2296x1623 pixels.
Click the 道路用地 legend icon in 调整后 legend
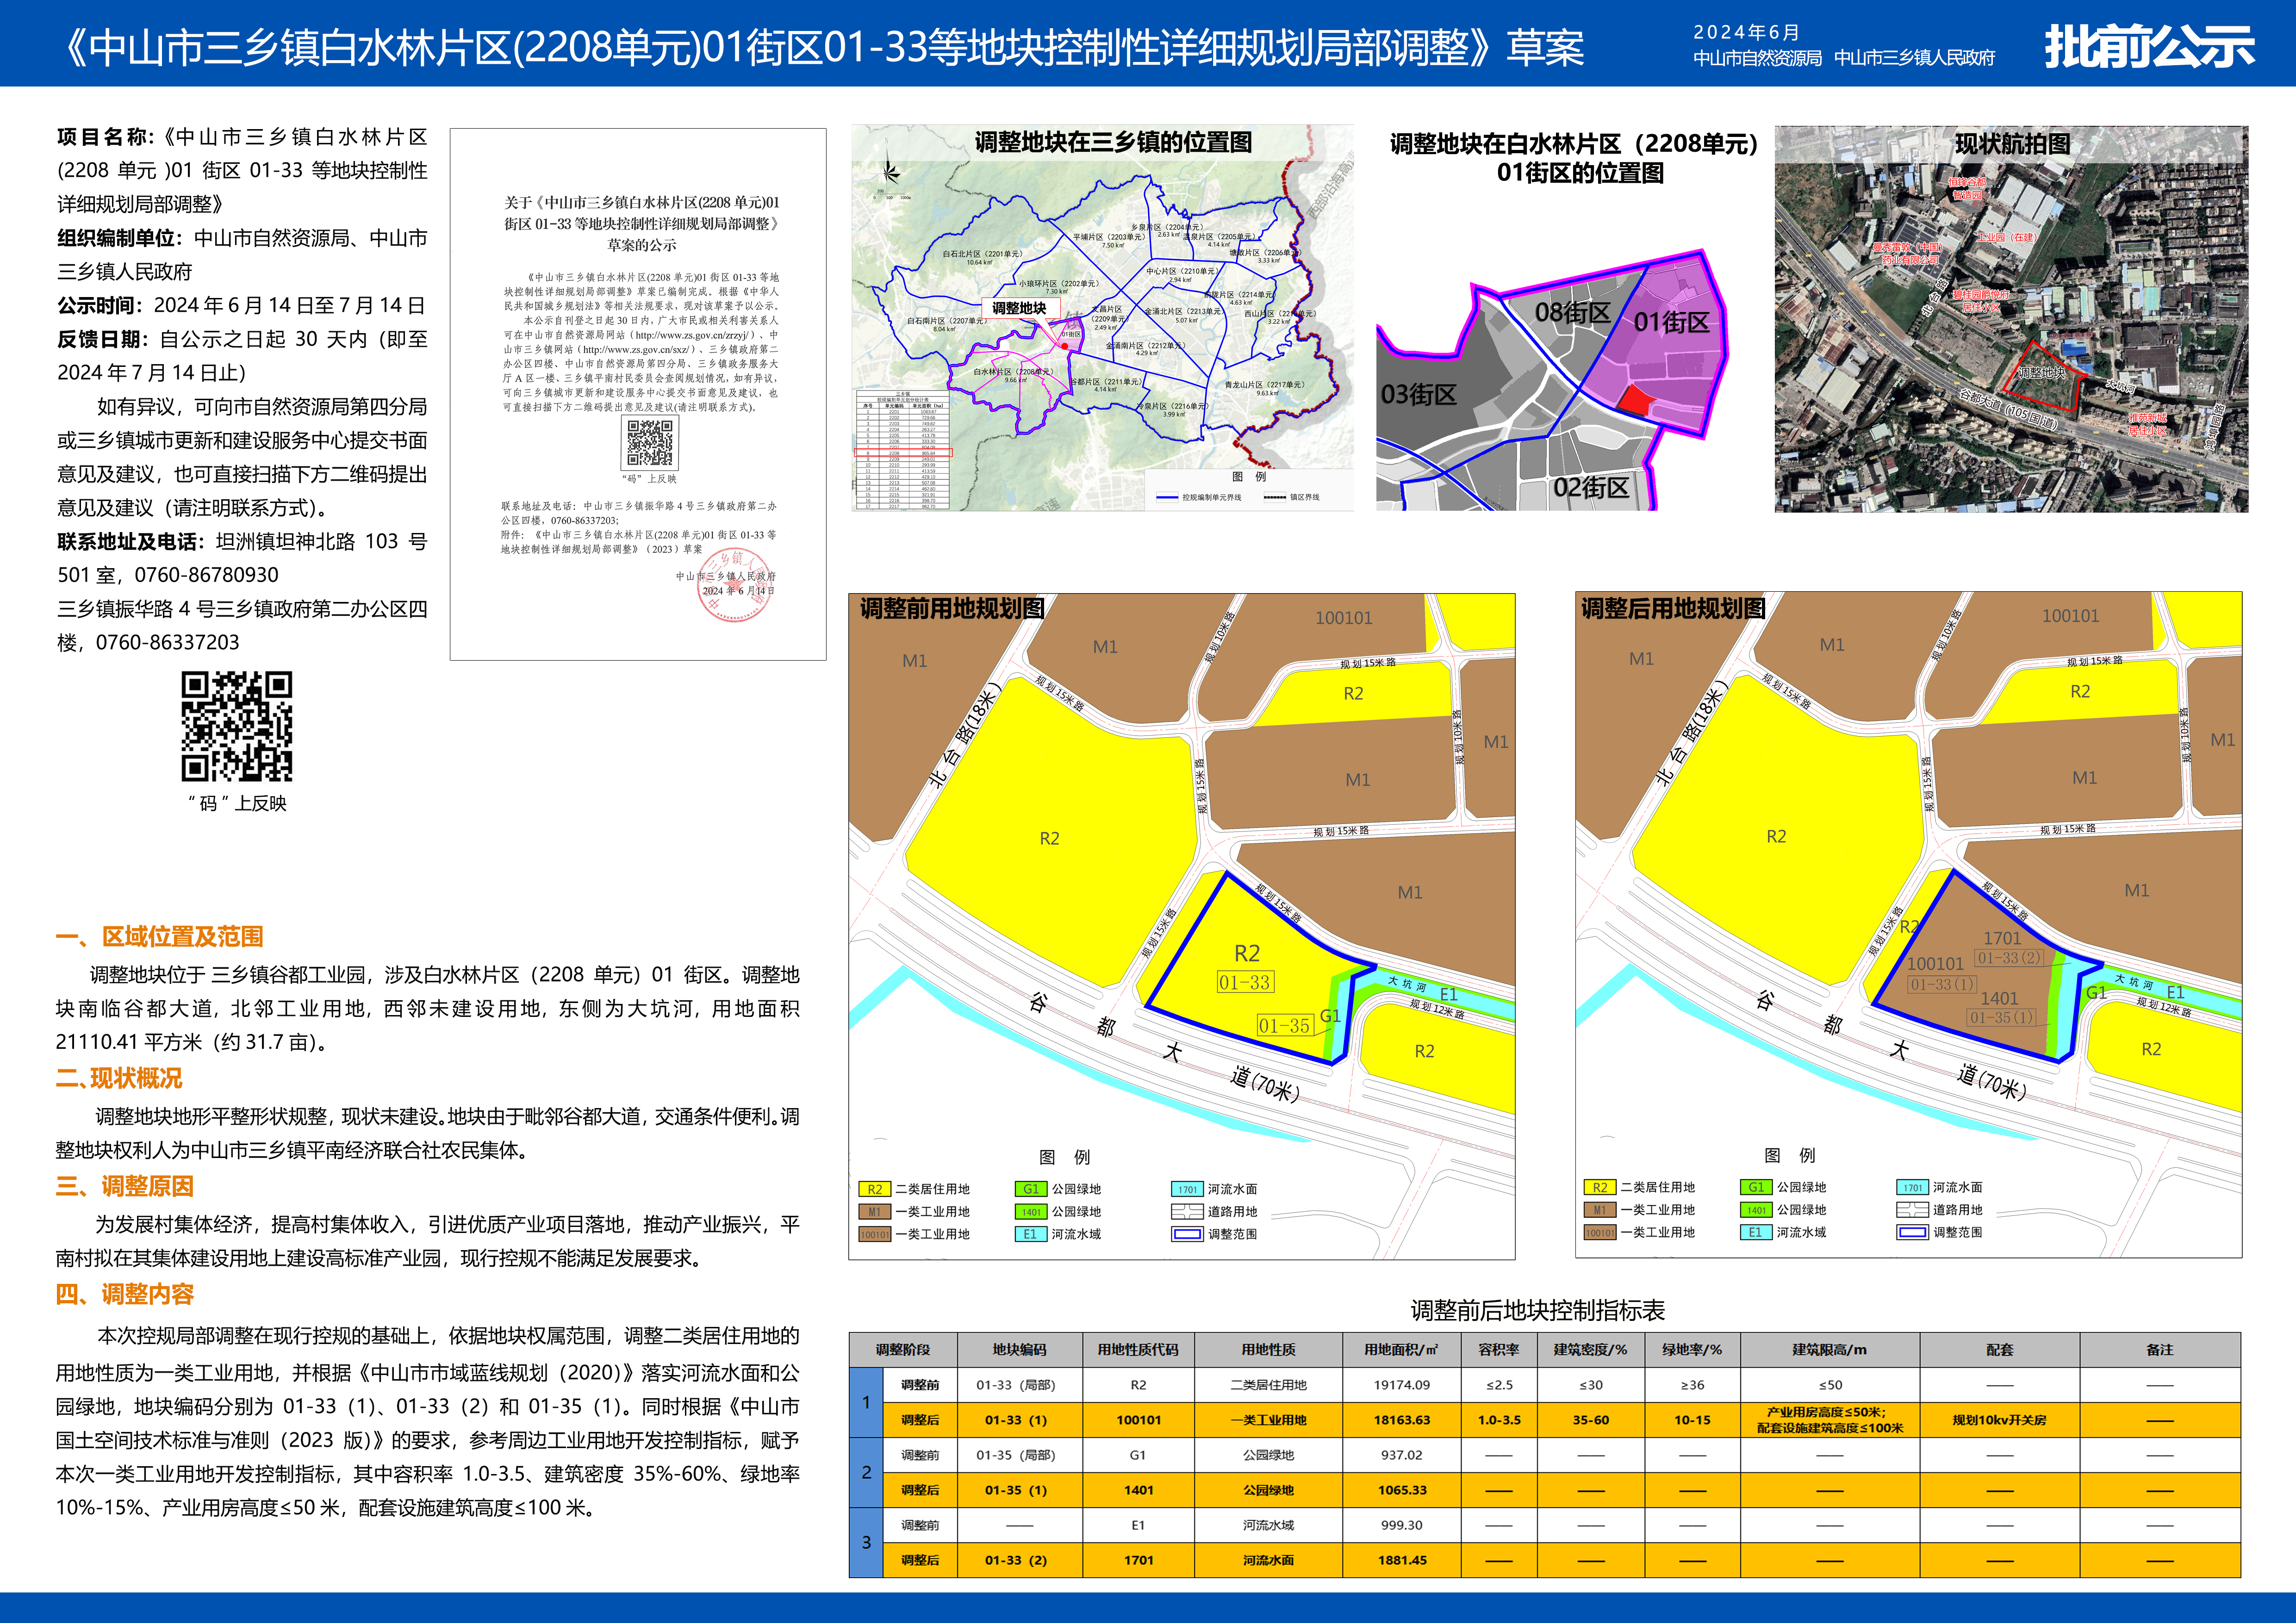1912,1210
